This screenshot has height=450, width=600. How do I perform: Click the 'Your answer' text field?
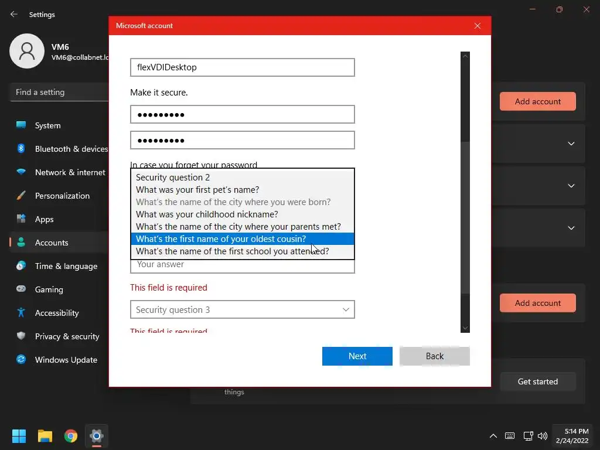coord(243,266)
